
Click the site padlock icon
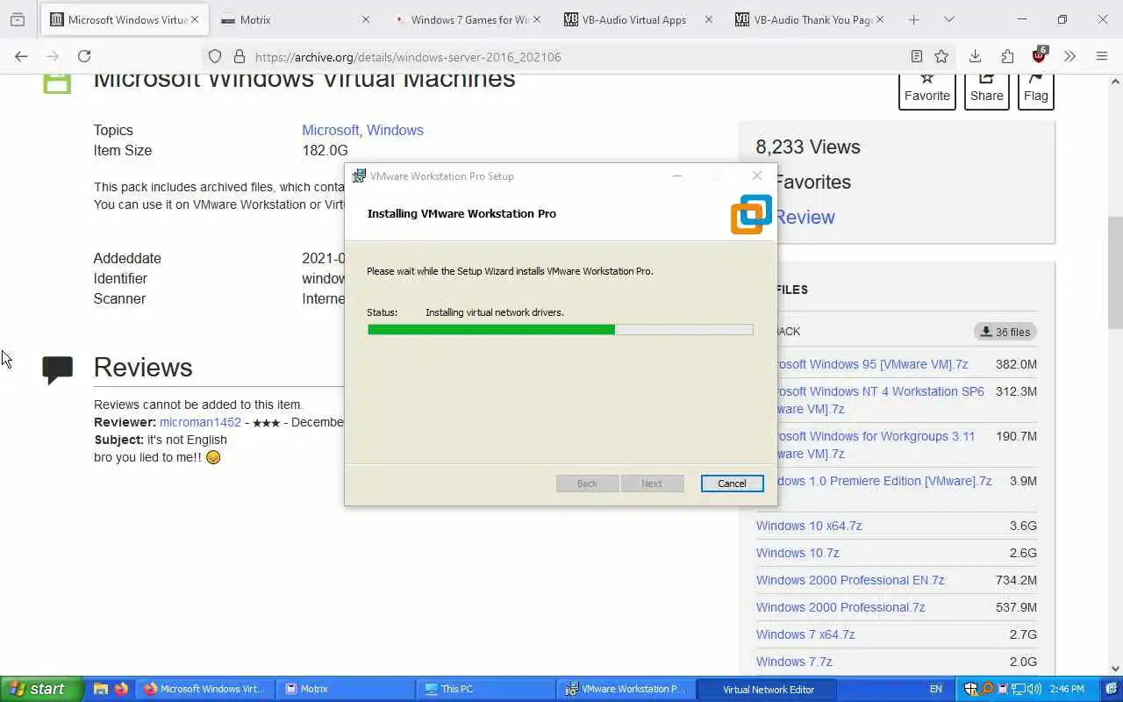(x=239, y=56)
